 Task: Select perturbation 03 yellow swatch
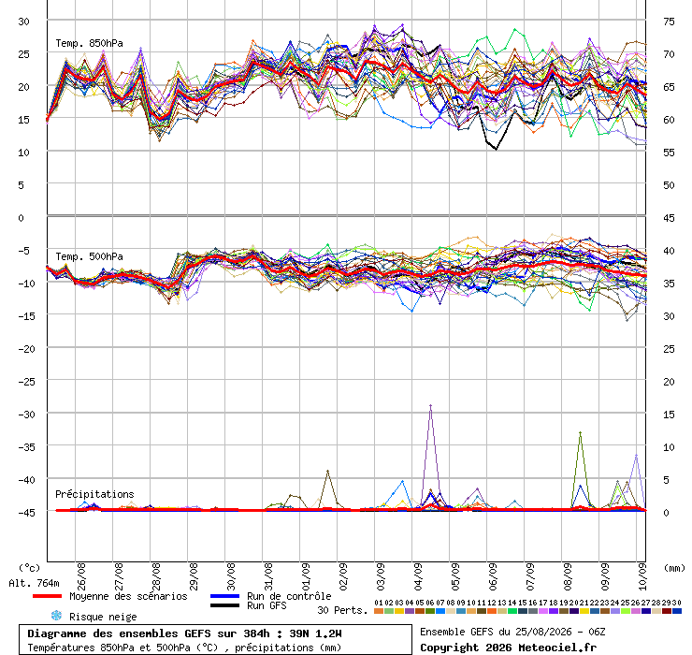399,611
